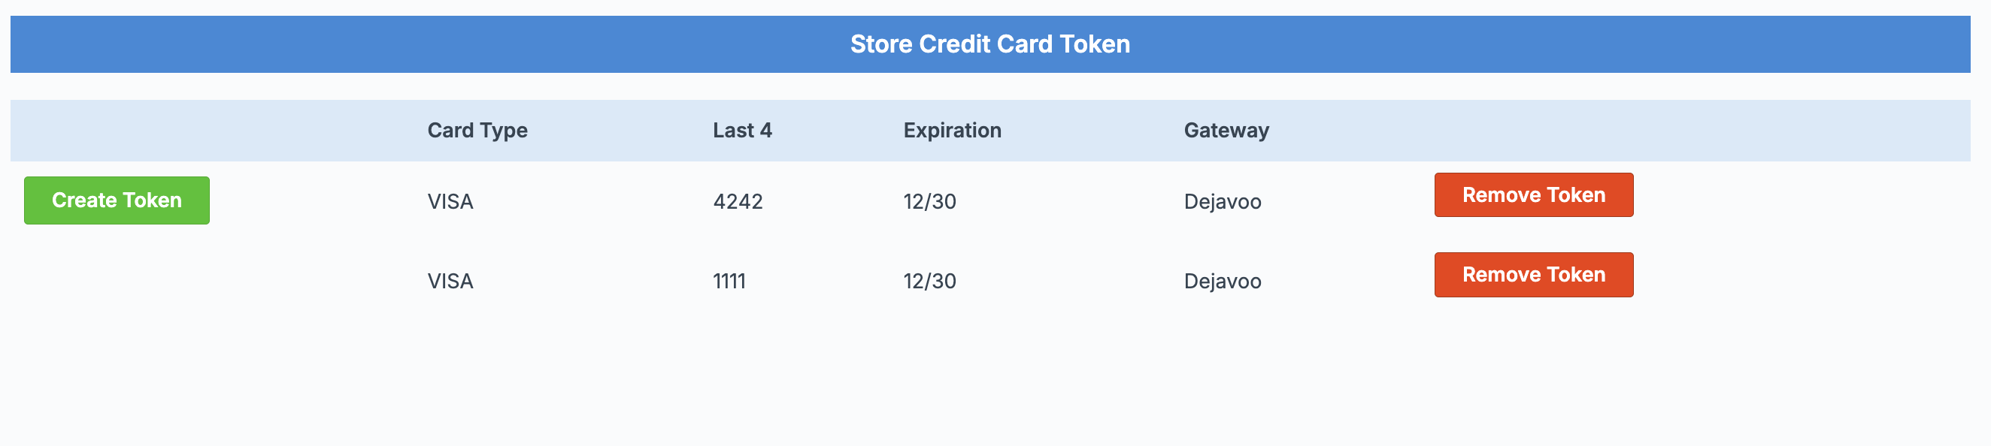Click the Expiration column header
Image resolution: width=1991 pixels, height=446 pixels.
(x=951, y=131)
